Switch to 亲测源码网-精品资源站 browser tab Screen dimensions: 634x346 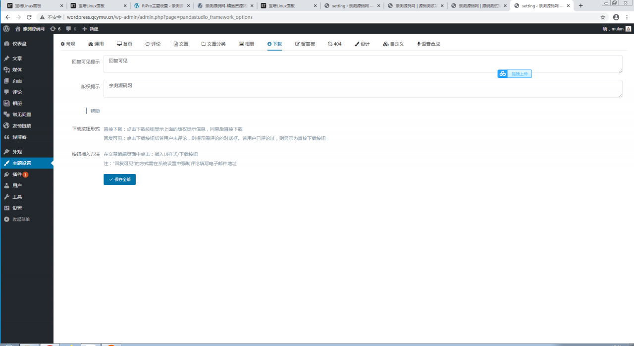pyautogui.click(x=225, y=6)
